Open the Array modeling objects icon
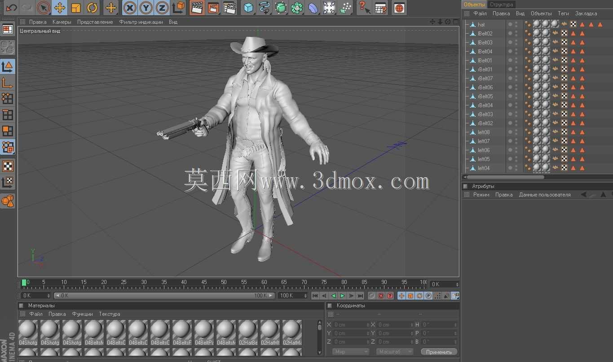The width and height of the screenshot is (613, 362). (x=297, y=8)
